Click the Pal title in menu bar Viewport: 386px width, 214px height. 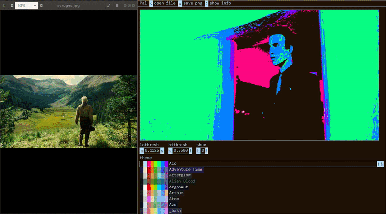point(143,3)
